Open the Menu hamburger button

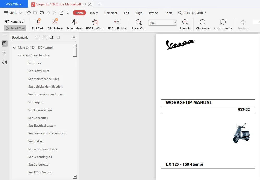pyautogui.click(x=13, y=13)
